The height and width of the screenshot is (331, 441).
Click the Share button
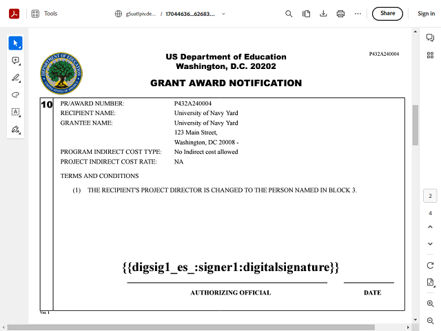pos(387,14)
